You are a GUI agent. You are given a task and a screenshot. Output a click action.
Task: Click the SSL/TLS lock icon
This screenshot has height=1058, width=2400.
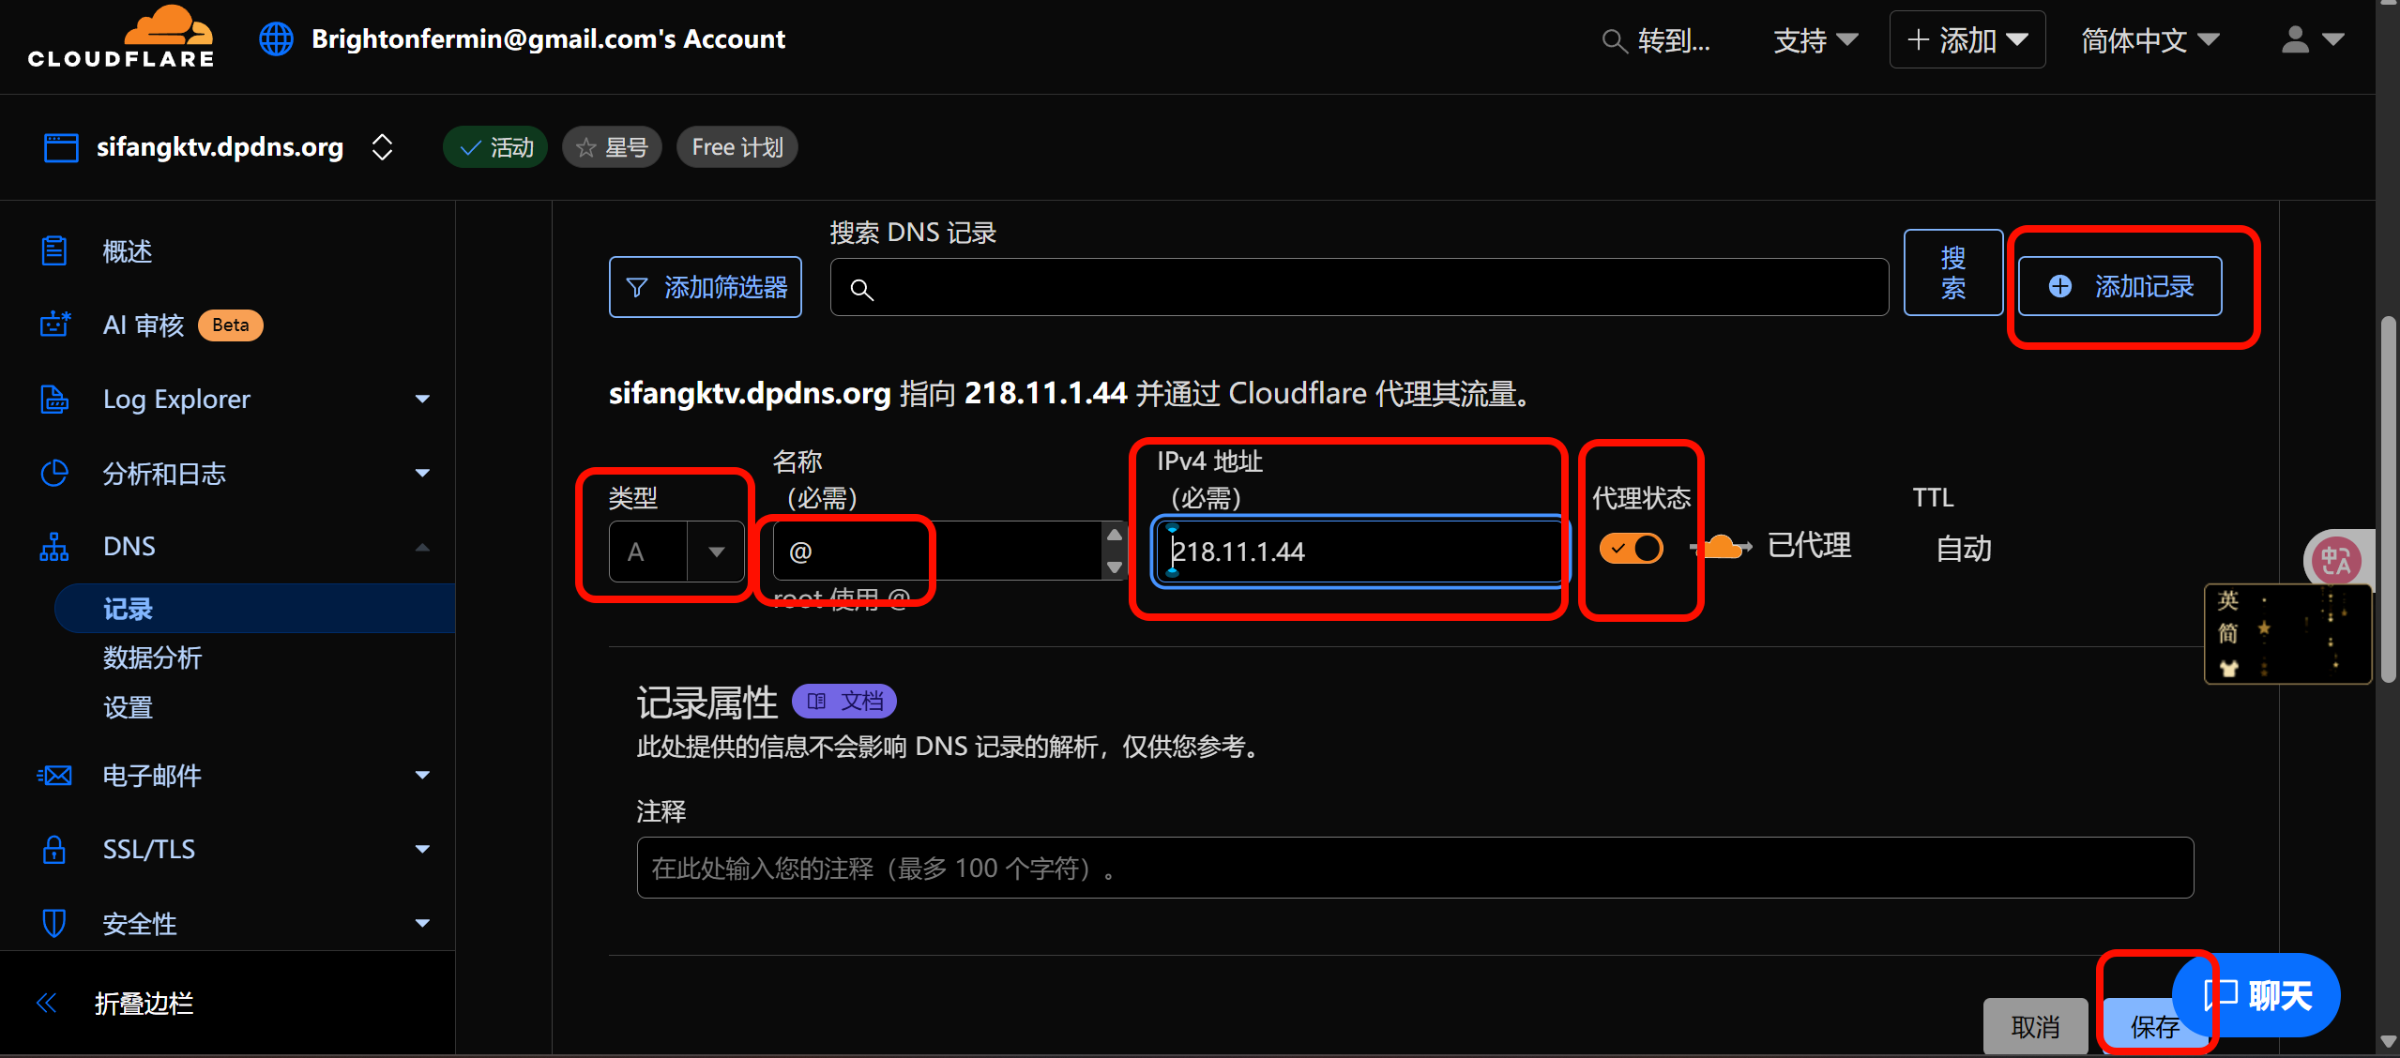[54, 849]
